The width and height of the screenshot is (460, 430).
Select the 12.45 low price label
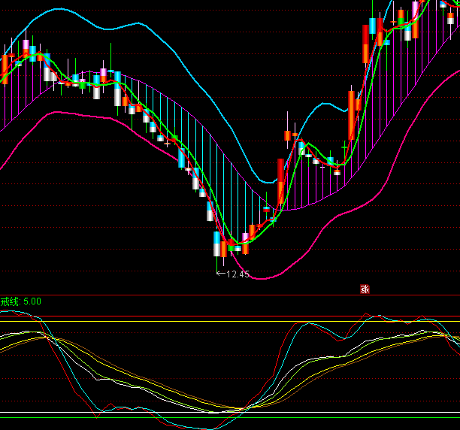click(x=238, y=274)
